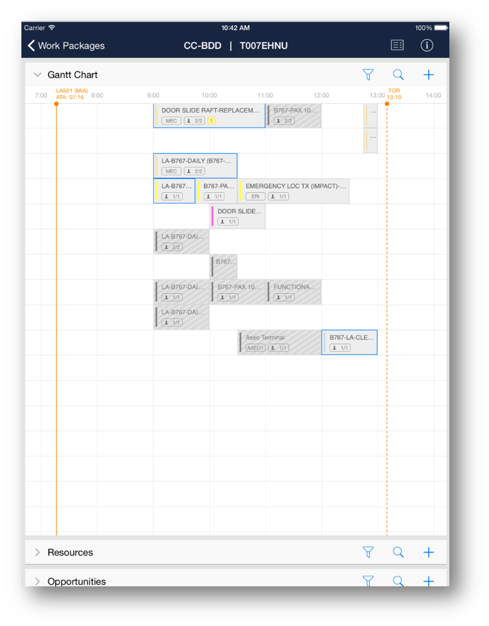Click ASEO1 tag on Aseo Terminal task

point(256,348)
